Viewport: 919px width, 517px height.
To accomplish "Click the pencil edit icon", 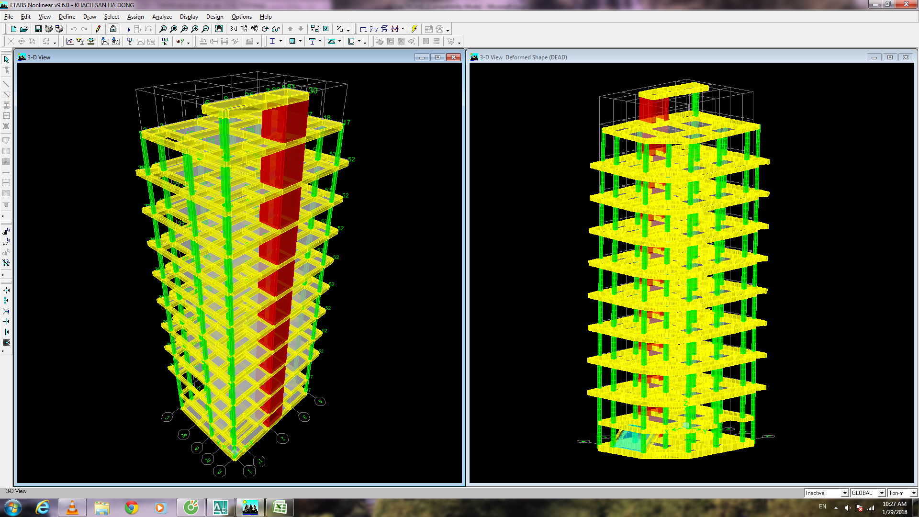I will tap(98, 29).
